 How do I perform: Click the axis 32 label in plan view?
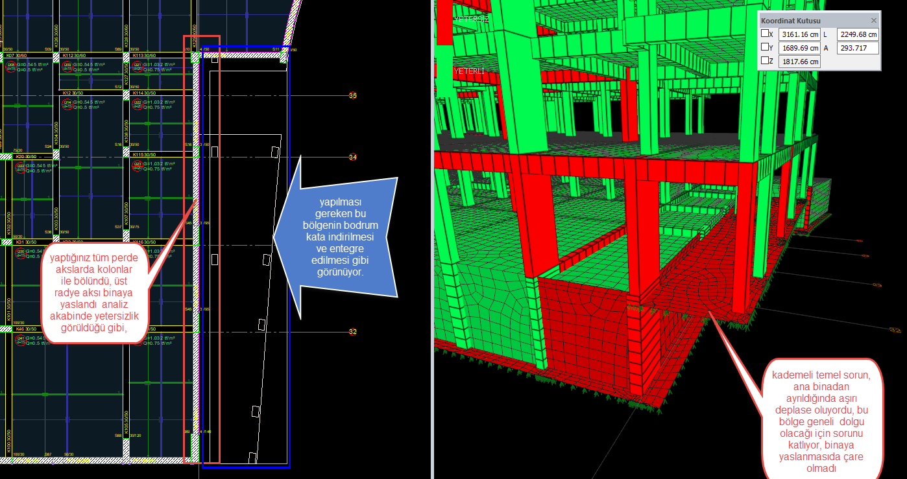[x=353, y=332]
